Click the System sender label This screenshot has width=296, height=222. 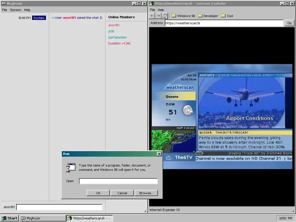pyautogui.click(x=39, y=18)
